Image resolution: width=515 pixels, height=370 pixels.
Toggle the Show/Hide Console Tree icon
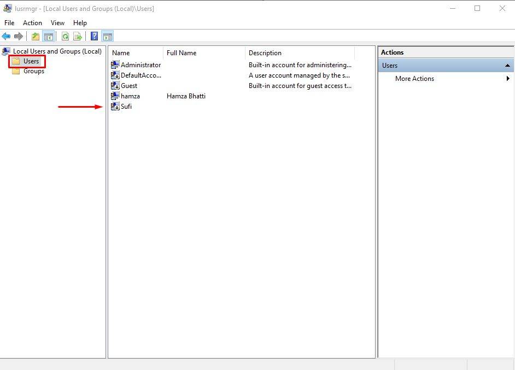pyautogui.click(x=48, y=36)
